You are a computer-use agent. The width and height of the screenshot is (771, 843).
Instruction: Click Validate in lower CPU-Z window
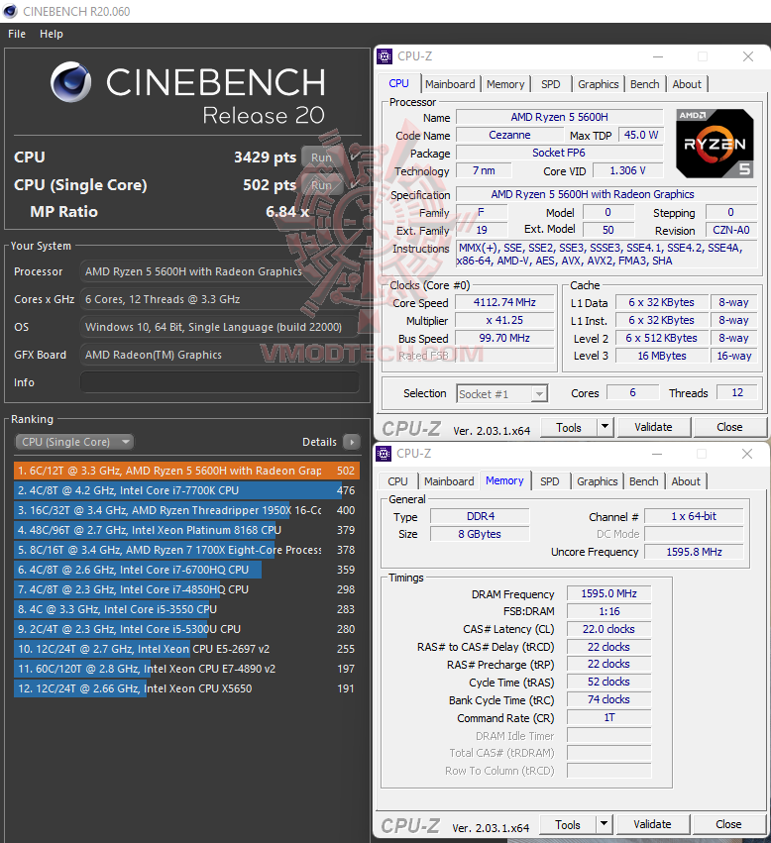tap(652, 824)
